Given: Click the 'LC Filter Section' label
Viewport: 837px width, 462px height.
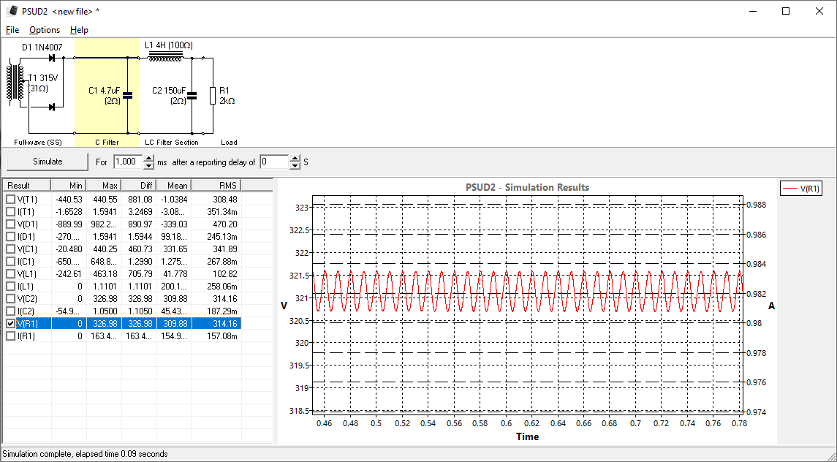Looking at the screenshot, I should [171, 142].
